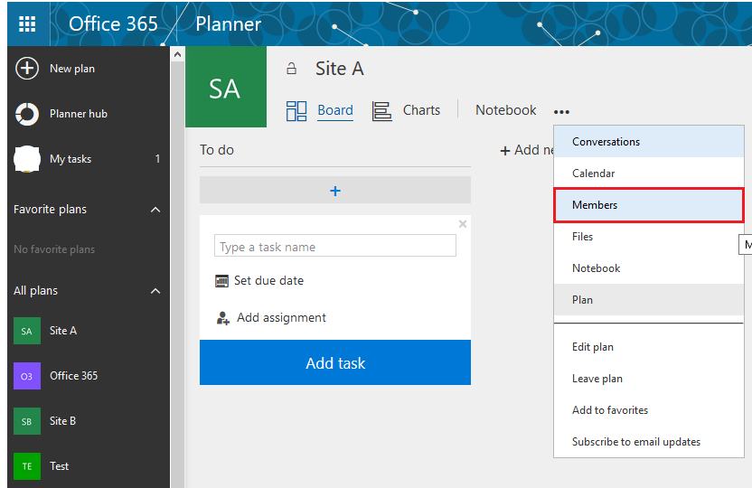Screen dimensions: 752x488
Task: Open Planner hub from sidebar text
Action: (79, 114)
